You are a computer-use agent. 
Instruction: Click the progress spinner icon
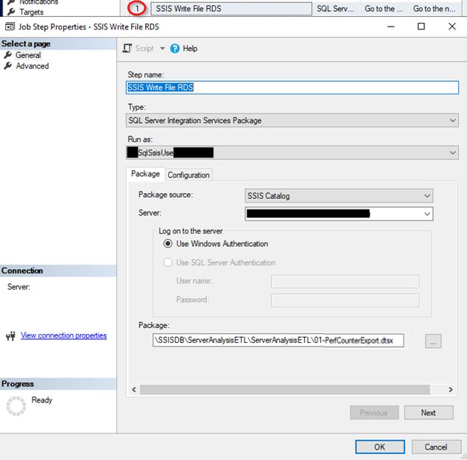pos(16,405)
